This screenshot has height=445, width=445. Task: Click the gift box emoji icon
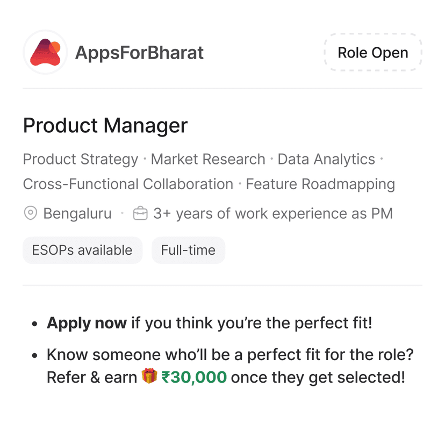tap(149, 377)
